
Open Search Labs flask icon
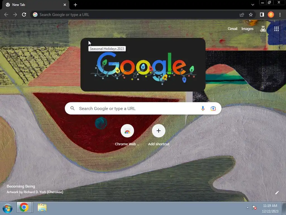click(x=263, y=29)
